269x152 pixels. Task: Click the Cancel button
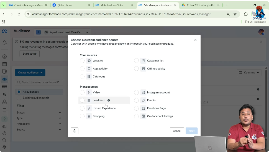[177, 131]
